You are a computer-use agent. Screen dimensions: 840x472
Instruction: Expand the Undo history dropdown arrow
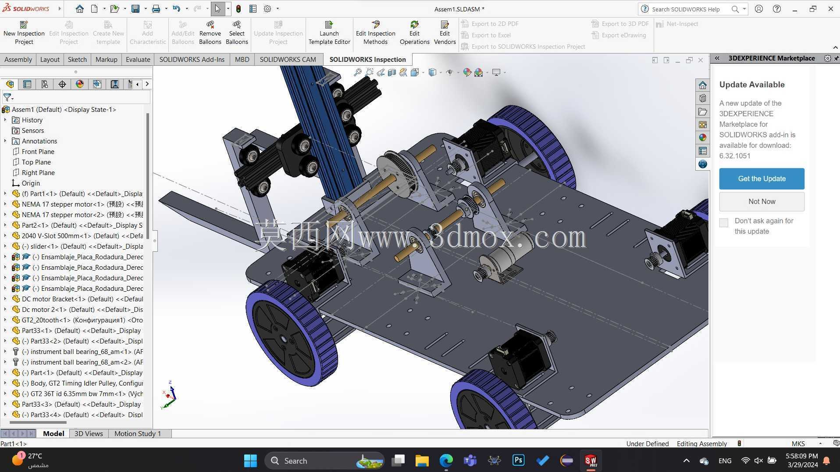click(187, 9)
